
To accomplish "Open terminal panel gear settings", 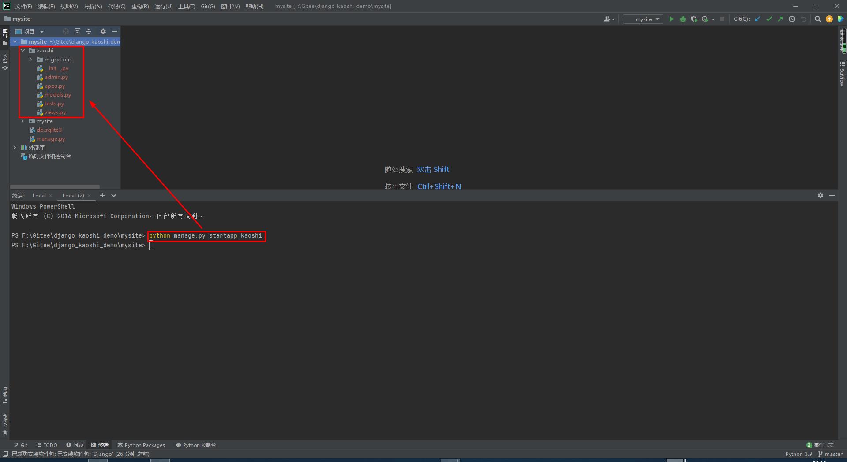I will pos(821,195).
